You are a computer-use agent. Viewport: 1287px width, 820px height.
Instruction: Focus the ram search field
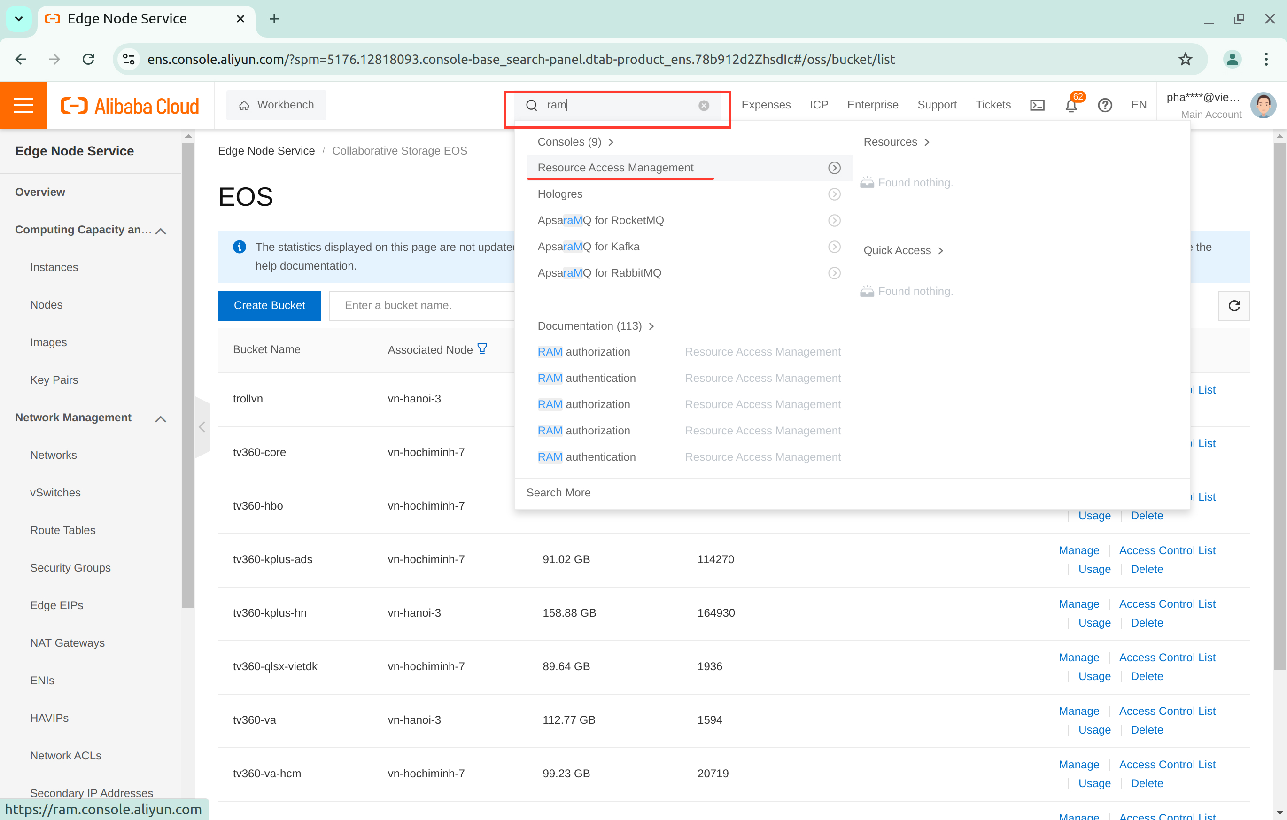pos(617,105)
